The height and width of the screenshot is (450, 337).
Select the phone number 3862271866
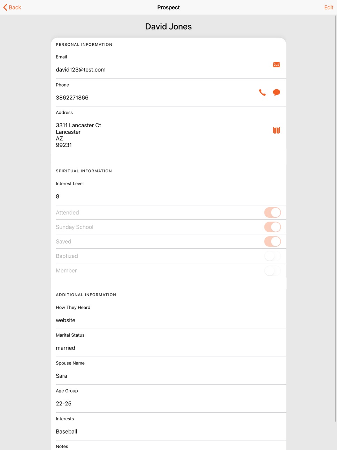point(72,98)
